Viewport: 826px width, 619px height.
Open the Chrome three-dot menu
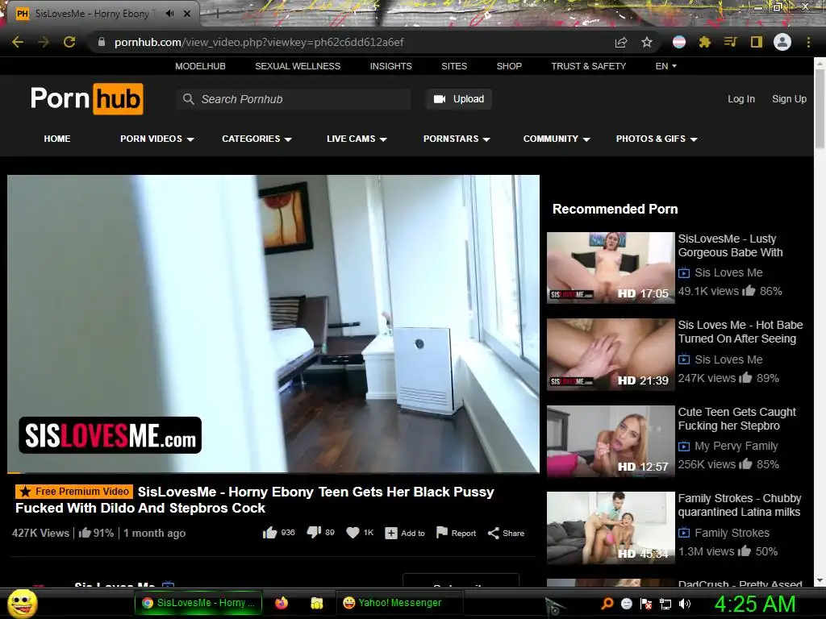click(x=808, y=42)
